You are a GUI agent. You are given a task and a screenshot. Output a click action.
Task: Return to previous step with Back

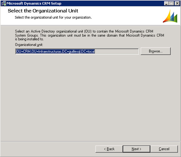tap(109, 149)
